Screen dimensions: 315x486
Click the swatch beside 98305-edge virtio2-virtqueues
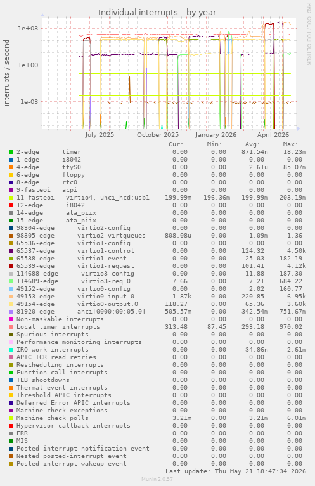point(11,236)
